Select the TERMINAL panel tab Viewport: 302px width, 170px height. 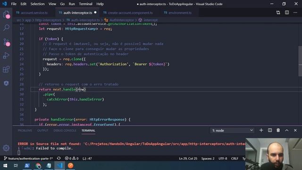tap(88, 130)
